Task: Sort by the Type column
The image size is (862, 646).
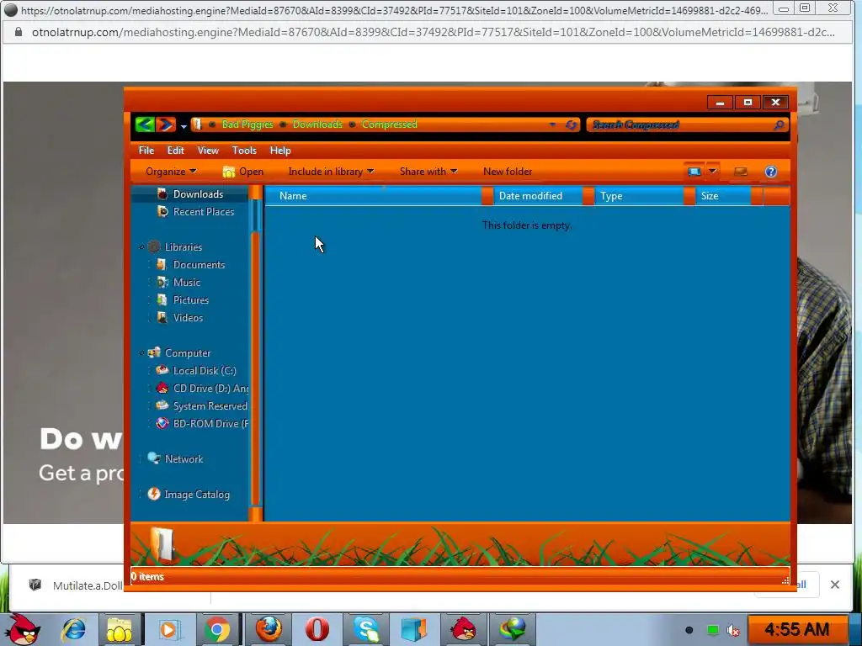Action: (640, 196)
